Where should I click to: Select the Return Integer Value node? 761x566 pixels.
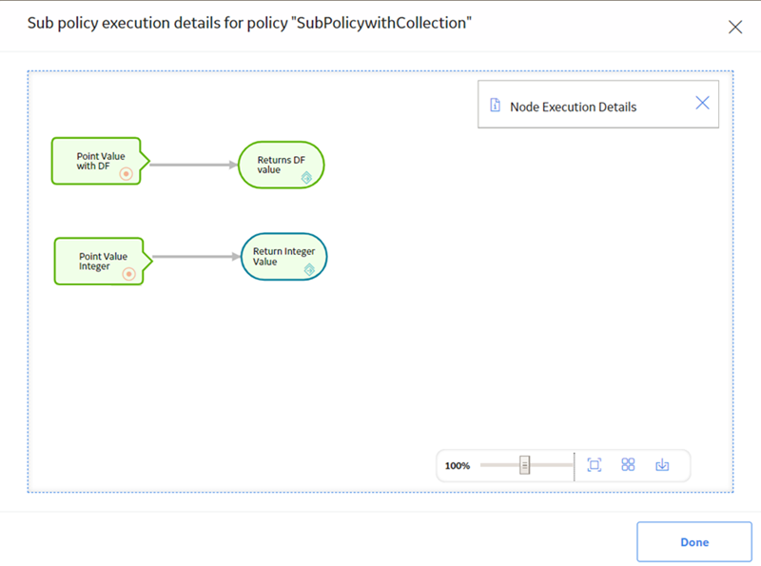point(283,257)
